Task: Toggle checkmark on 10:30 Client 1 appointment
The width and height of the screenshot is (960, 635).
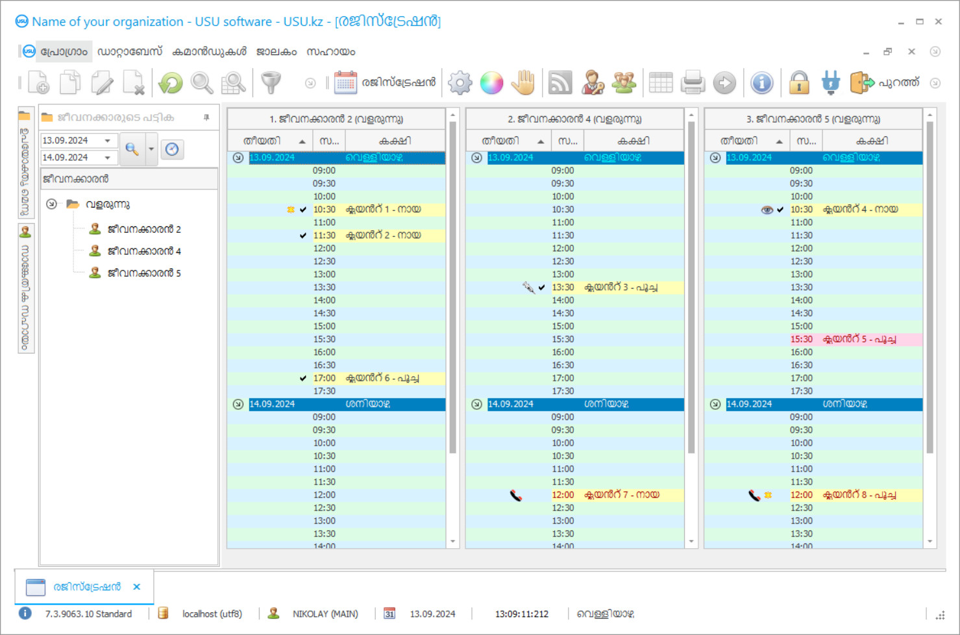Action: point(303,210)
